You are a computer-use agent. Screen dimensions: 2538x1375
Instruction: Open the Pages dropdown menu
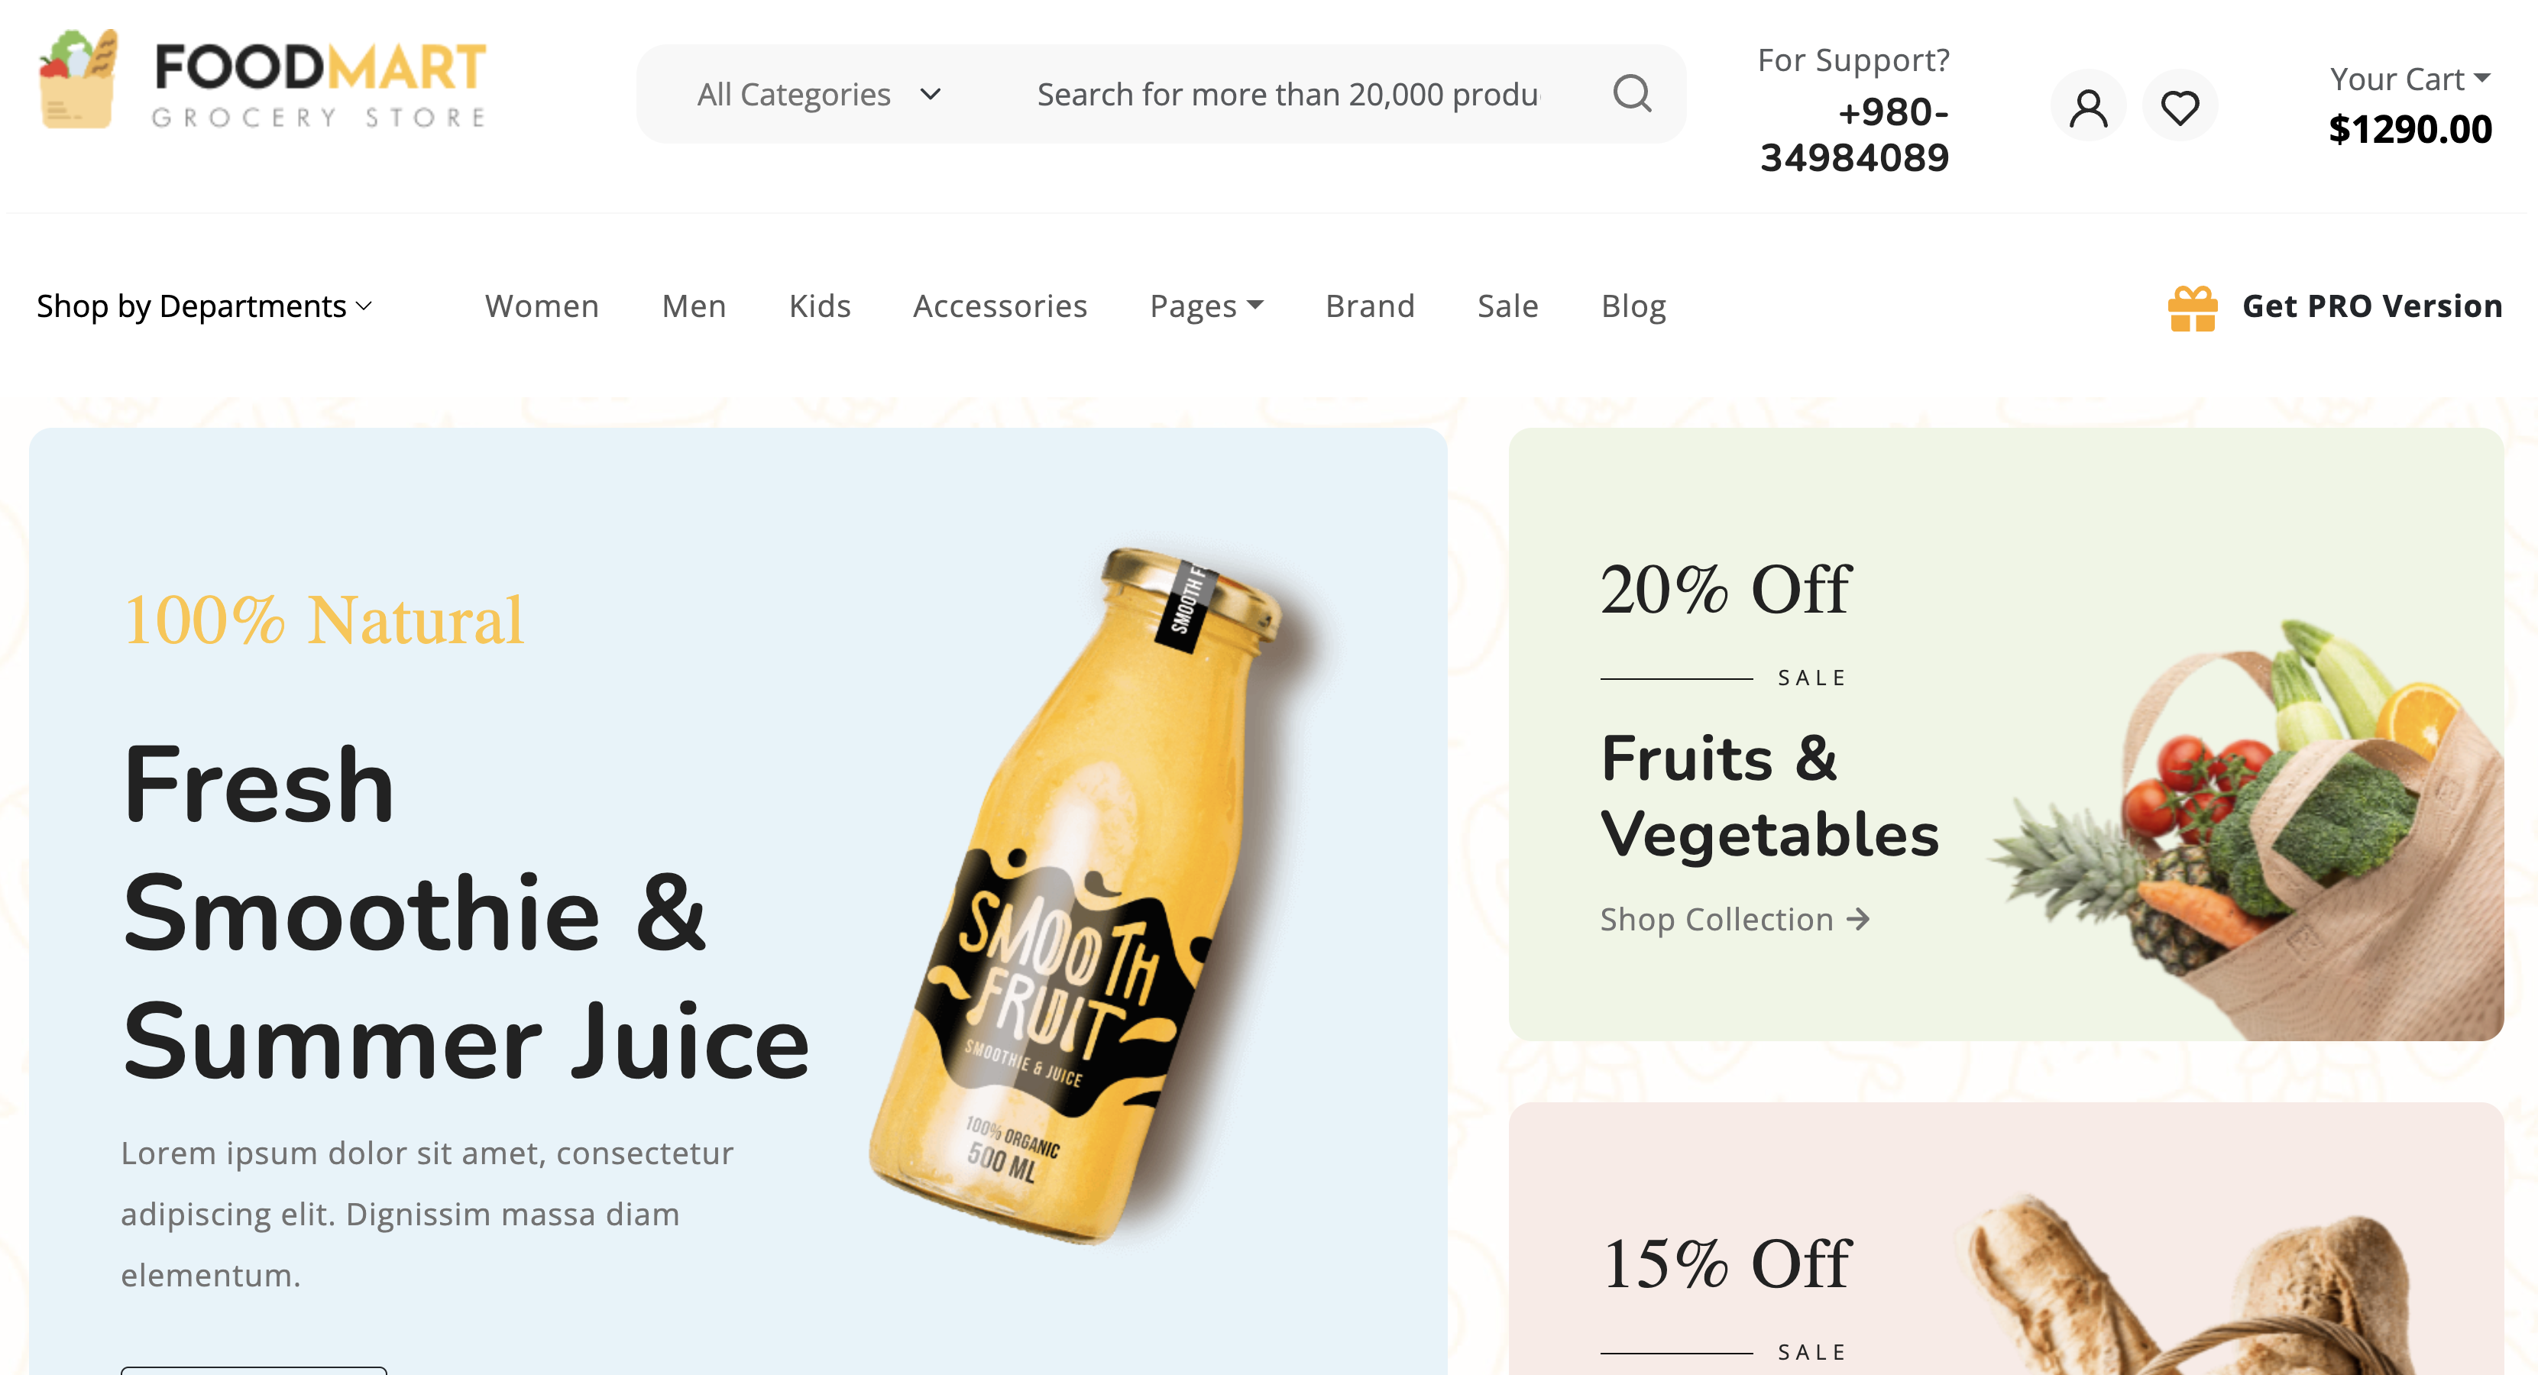pos(1206,306)
